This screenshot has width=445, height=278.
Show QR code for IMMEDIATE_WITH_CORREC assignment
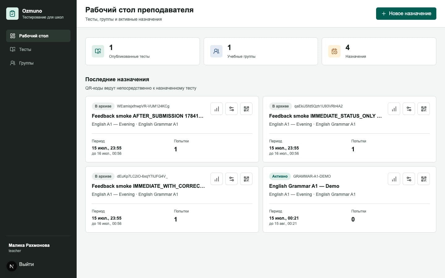pos(246,179)
